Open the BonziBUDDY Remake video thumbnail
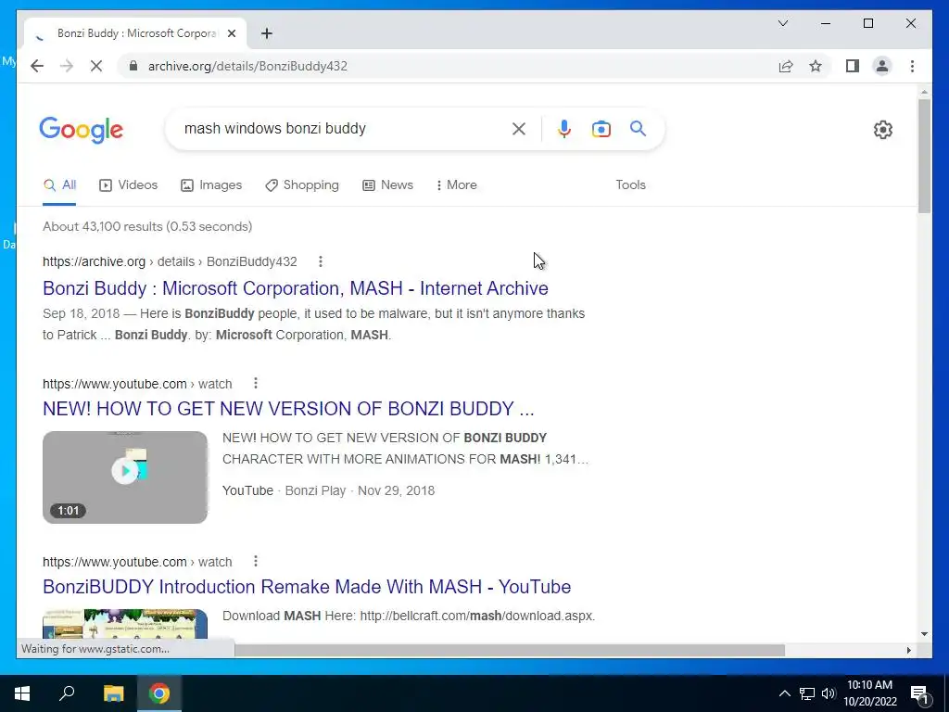This screenshot has height=712, width=949. pyautogui.click(x=125, y=624)
